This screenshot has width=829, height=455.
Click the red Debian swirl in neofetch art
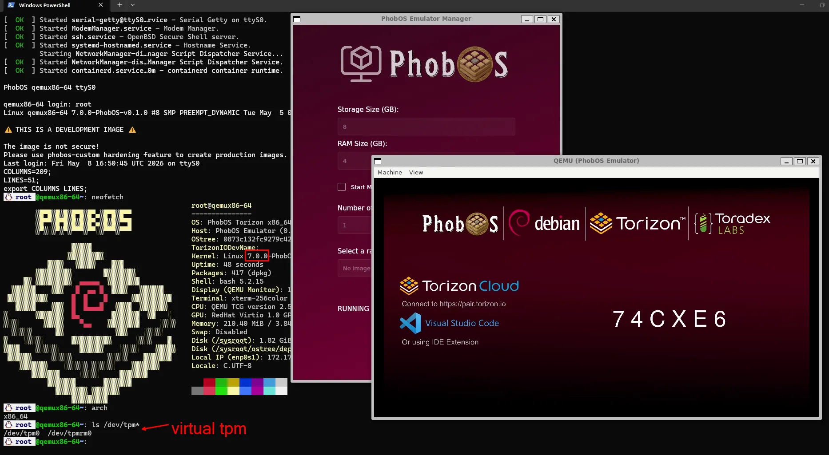pos(89,304)
